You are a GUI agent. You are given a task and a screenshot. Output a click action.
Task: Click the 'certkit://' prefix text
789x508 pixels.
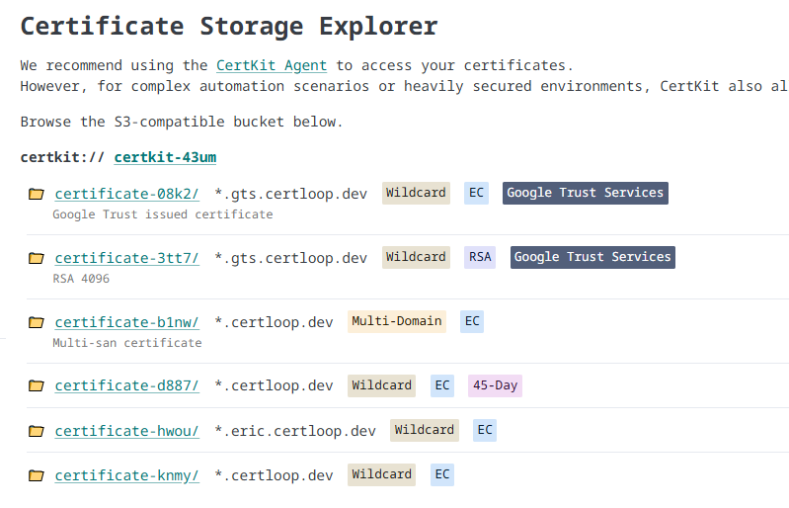tap(62, 157)
